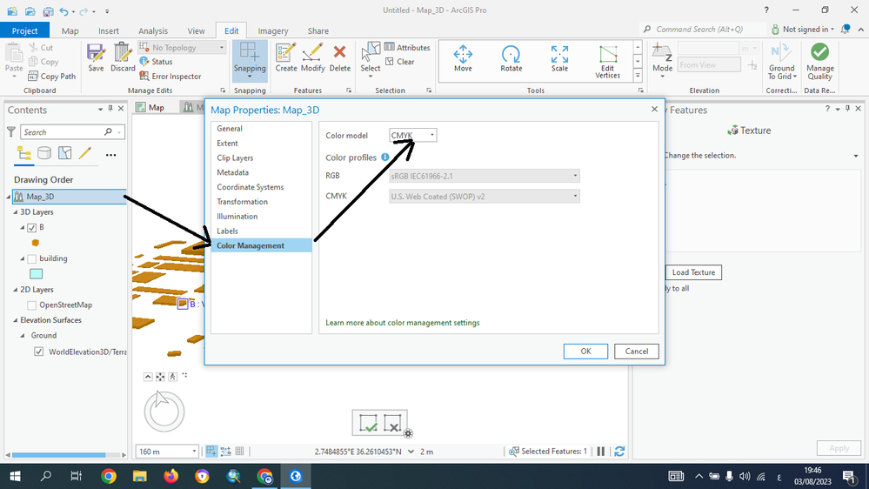869x489 pixels.
Task: Open the Attributes pane
Action: [407, 47]
